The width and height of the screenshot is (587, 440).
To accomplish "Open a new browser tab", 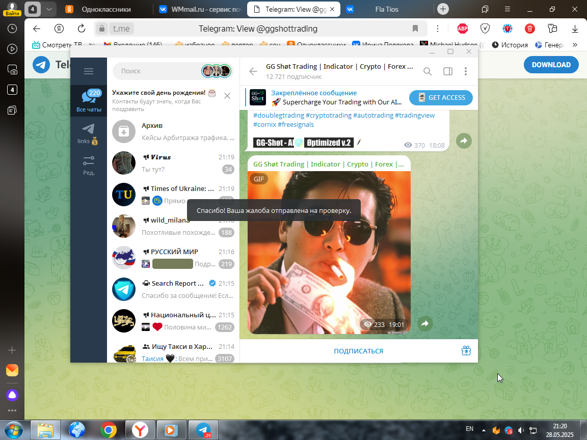I will click(443, 9).
